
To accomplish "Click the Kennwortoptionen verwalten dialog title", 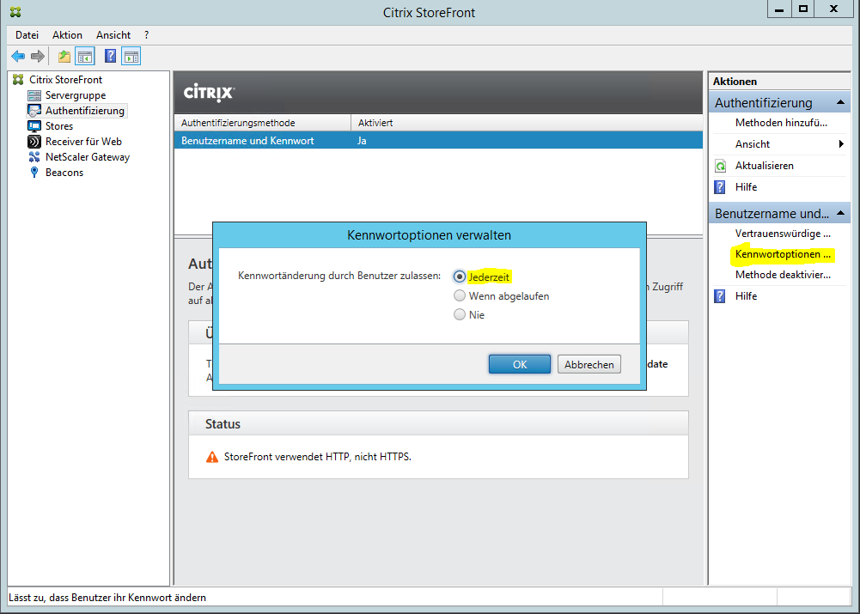I will (x=429, y=235).
